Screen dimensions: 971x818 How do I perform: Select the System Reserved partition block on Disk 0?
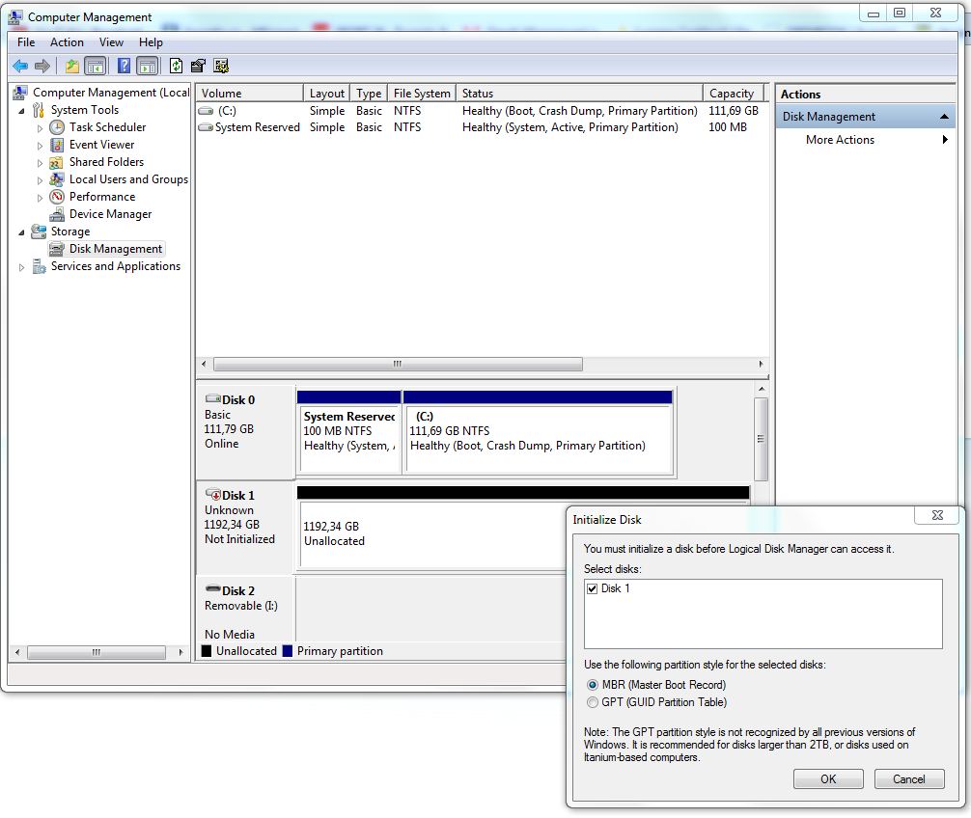[349, 432]
